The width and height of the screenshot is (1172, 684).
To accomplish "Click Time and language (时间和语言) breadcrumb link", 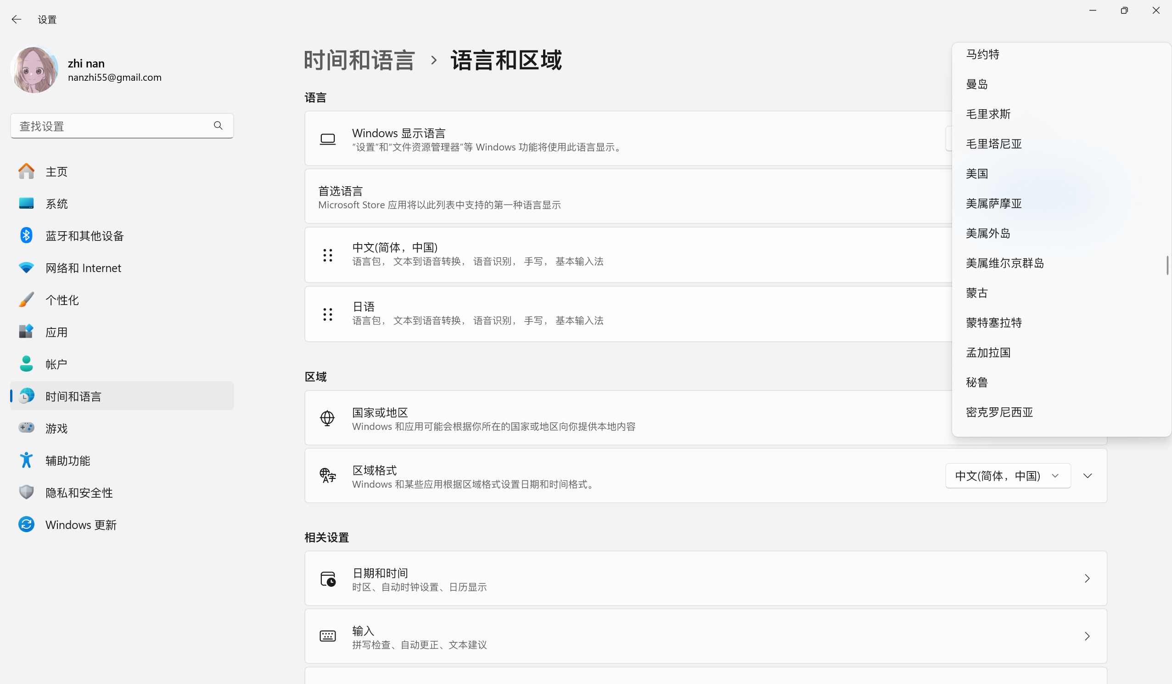I will click(x=359, y=61).
